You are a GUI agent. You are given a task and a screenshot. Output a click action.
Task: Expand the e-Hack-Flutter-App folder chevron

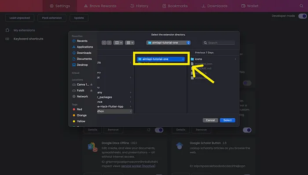(x=131, y=106)
